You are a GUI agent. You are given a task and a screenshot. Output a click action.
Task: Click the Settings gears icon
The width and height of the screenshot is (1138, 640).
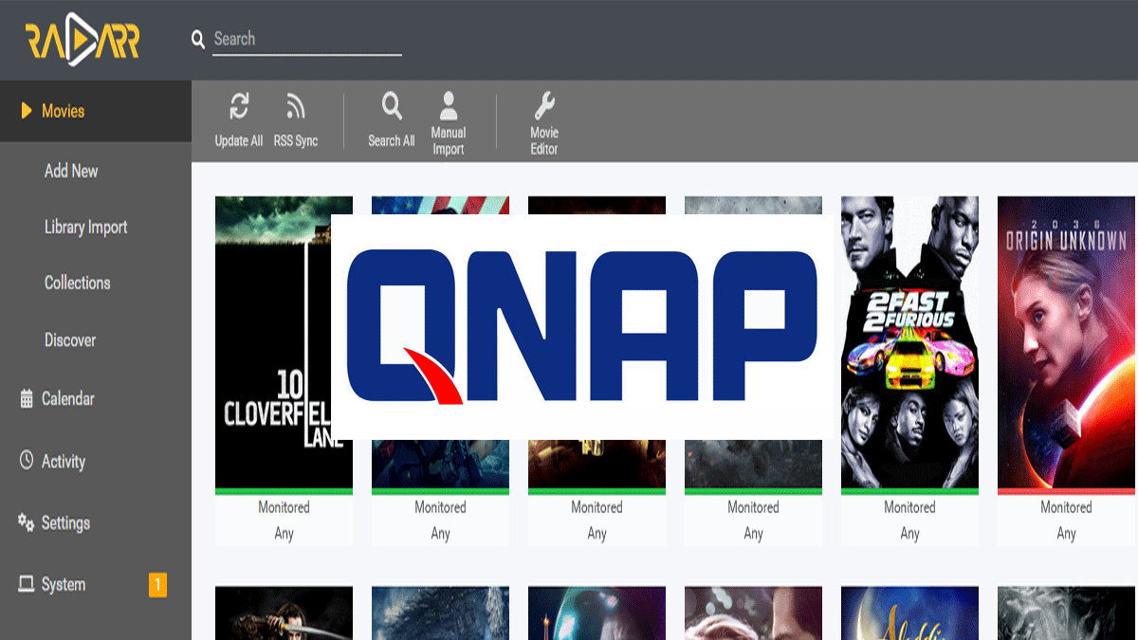pos(27,522)
